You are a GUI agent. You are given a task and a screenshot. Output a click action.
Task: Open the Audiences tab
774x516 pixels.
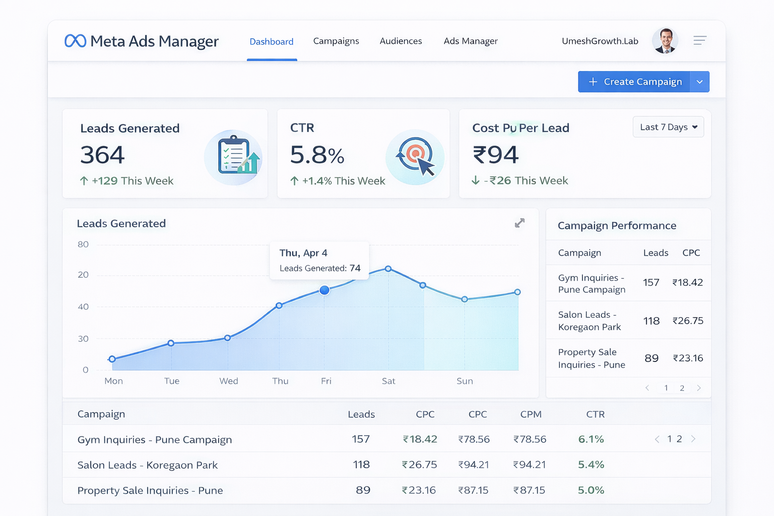click(x=401, y=41)
